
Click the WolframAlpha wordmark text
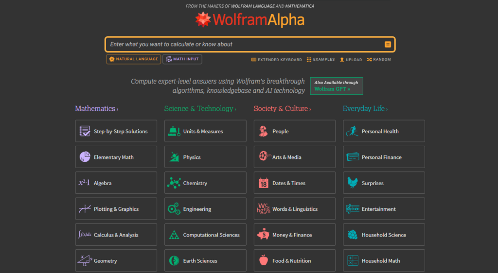point(259,19)
